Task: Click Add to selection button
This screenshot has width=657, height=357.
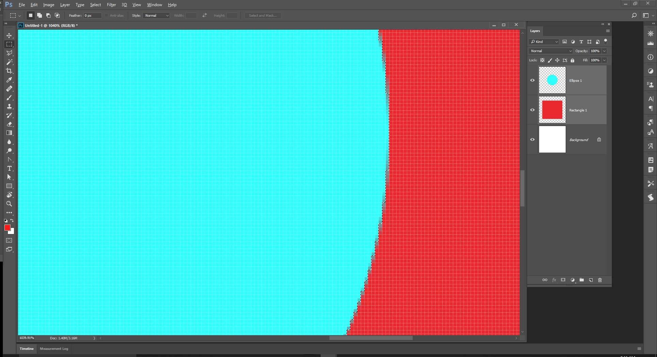Action: (x=40, y=15)
